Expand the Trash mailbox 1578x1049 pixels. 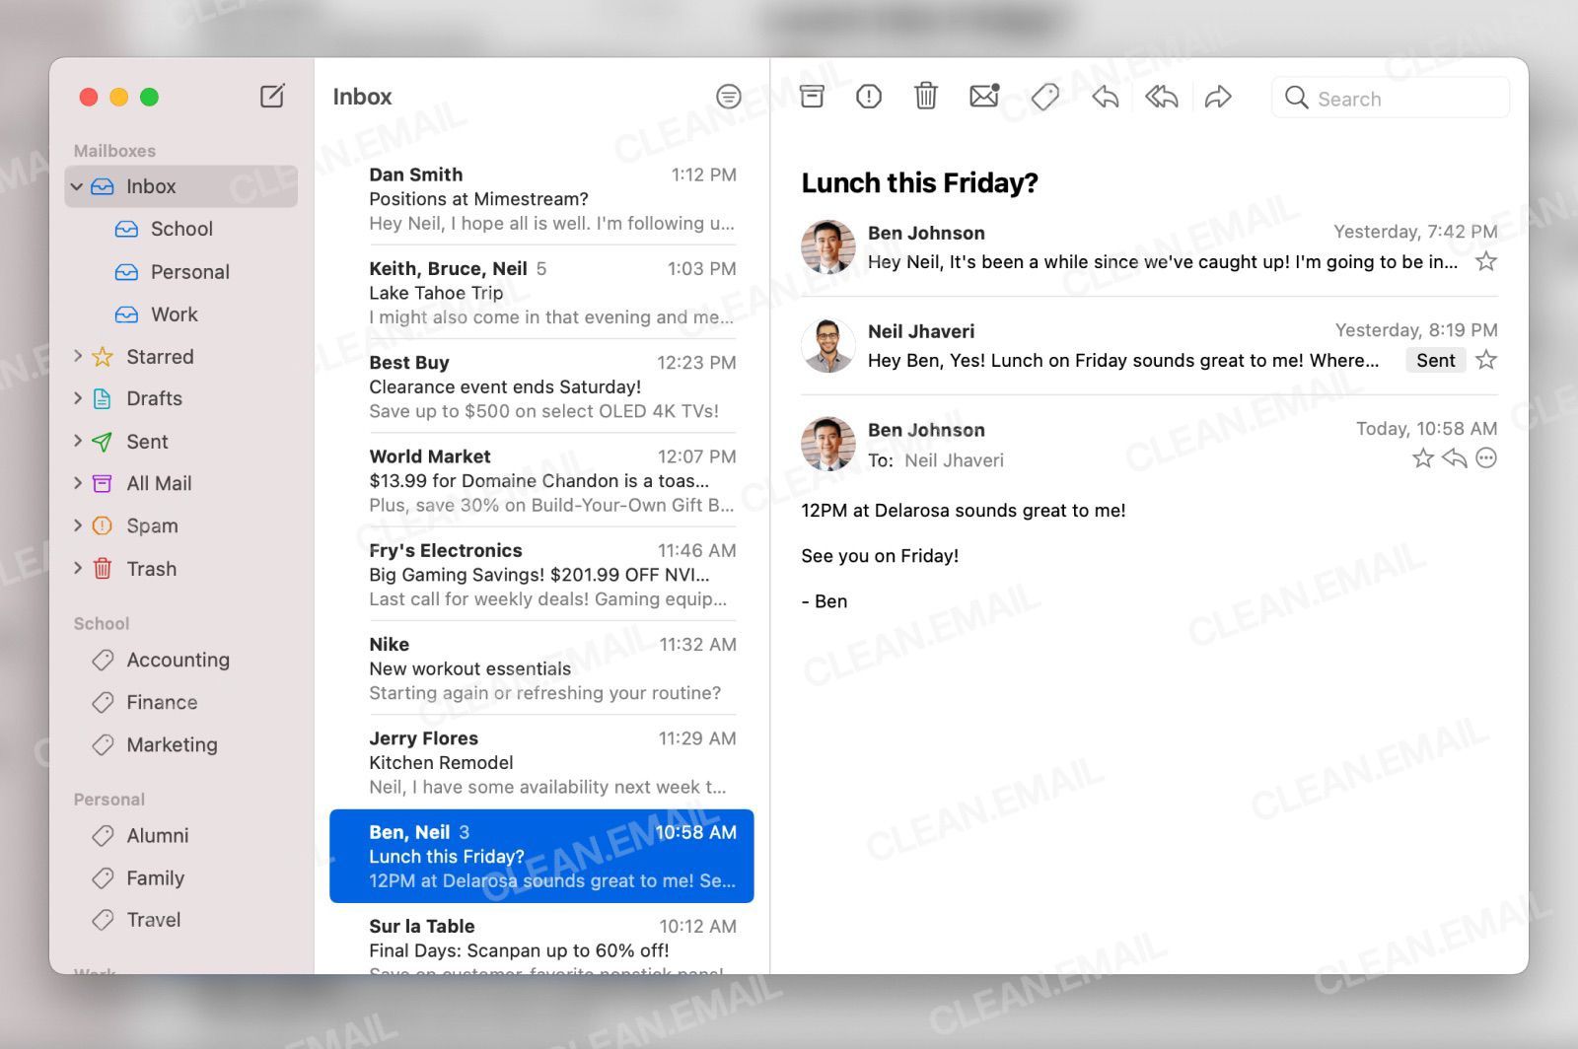click(79, 569)
